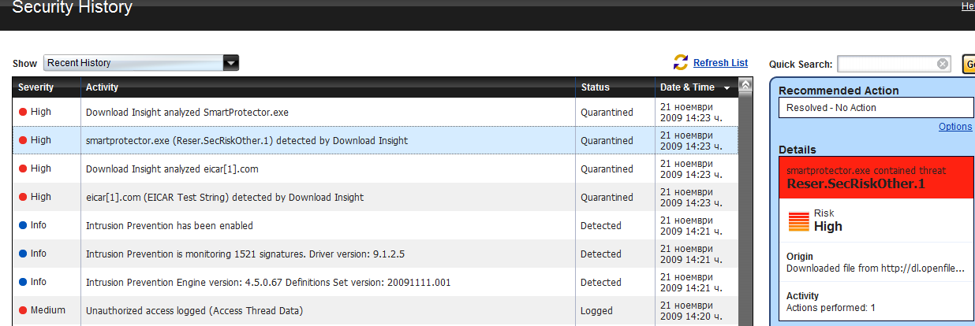Click the red Medium severity dot for Unauthorized access
The width and height of the screenshot is (975, 326).
pyautogui.click(x=23, y=310)
